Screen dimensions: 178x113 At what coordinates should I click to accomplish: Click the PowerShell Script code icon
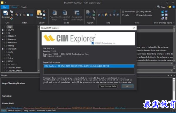55,13
